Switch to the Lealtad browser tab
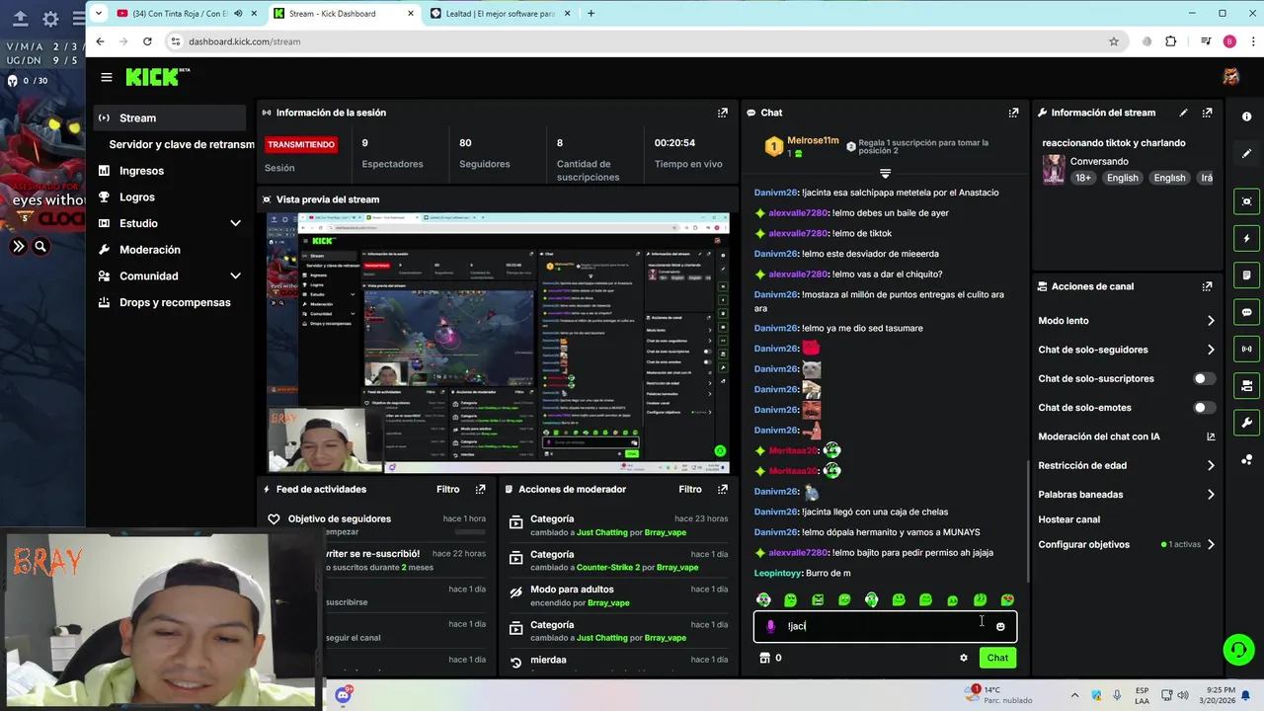Image resolution: width=1264 pixels, height=711 pixels. [501, 13]
